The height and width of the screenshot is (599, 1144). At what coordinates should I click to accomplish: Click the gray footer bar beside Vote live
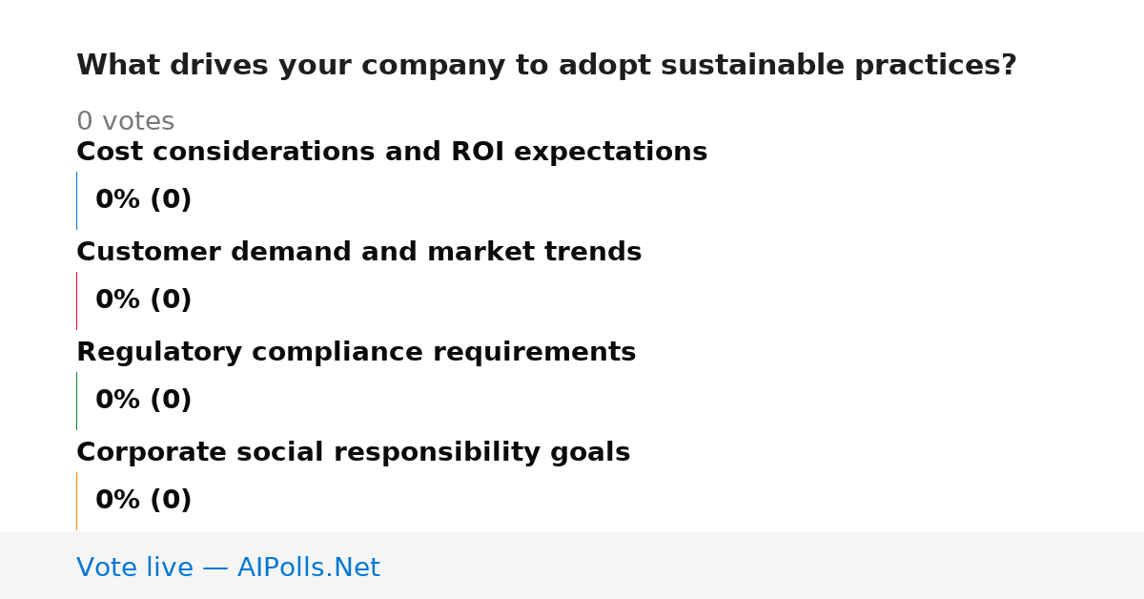(763, 566)
